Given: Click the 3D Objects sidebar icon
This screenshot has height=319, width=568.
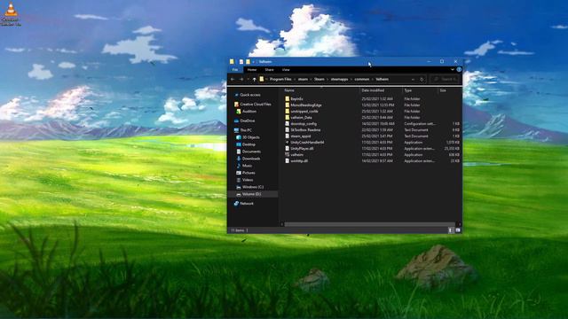Looking at the screenshot, I should click(x=239, y=137).
